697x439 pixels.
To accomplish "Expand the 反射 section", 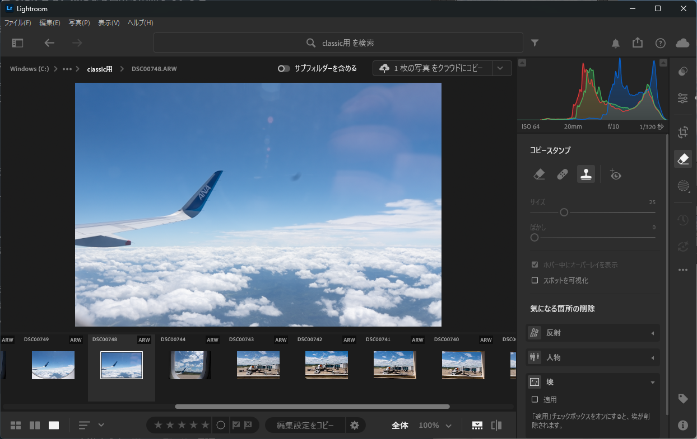I will pyautogui.click(x=593, y=333).
